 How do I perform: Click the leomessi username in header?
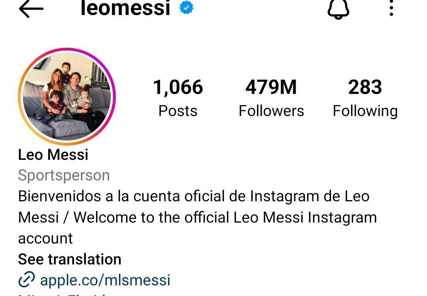[126, 7]
